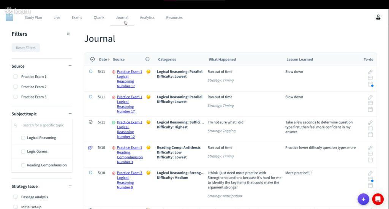The height and width of the screenshot is (209, 389).
Task: Open Practice Exam 1 Logical Reasoning Number 12 link
Action: [x=129, y=129]
